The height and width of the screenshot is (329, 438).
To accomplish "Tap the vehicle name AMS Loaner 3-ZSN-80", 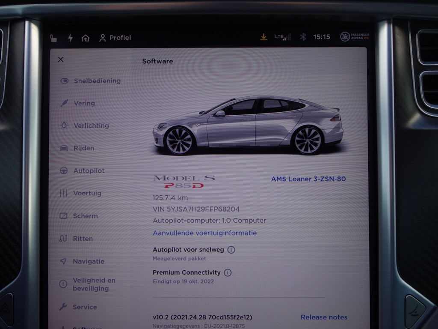I will [308, 179].
